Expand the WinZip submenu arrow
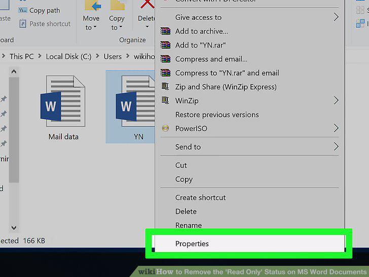This screenshot has width=369, height=277. [x=336, y=100]
